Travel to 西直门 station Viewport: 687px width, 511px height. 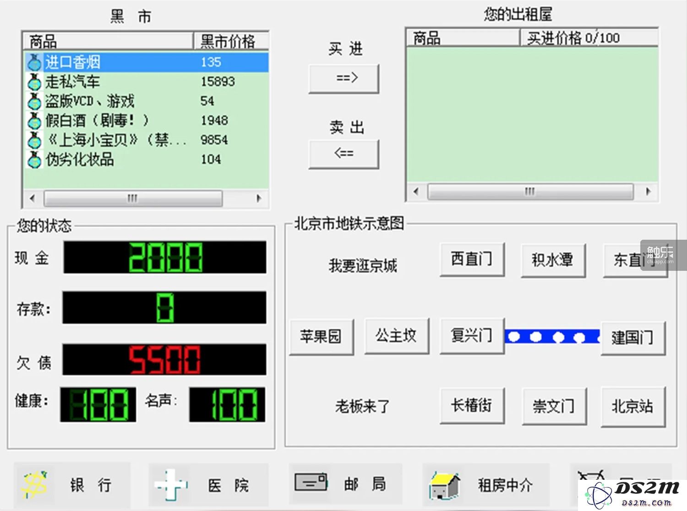pyautogui.click(x=472, y=259)
